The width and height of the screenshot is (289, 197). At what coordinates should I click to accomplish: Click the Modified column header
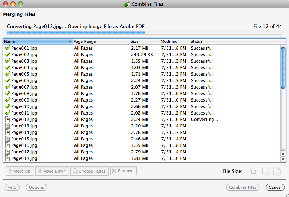(174, 41)
